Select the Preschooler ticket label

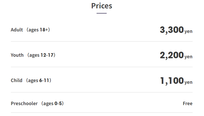pyautogui.click(x=24, y=104)
